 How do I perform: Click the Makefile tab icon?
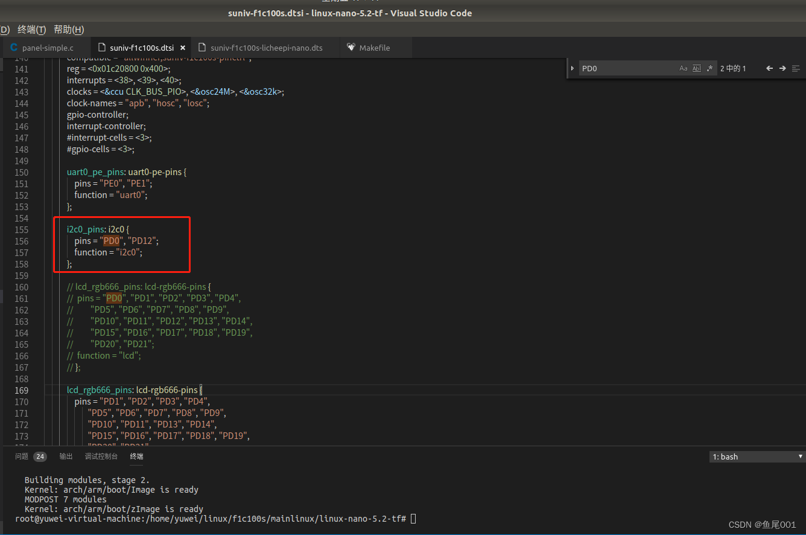(x=351, y=48)
